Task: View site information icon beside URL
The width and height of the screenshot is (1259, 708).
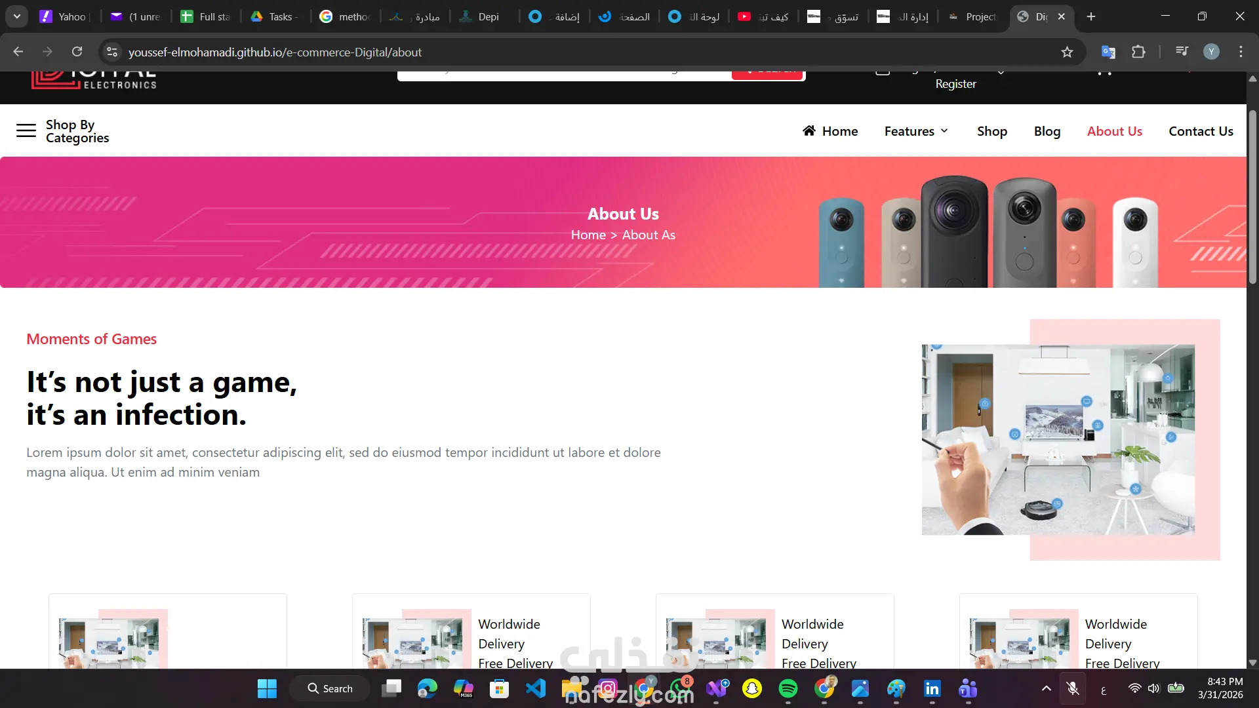Action: coord(112,52)
